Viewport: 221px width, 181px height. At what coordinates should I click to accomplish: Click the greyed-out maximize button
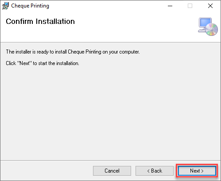pos(190,6)
